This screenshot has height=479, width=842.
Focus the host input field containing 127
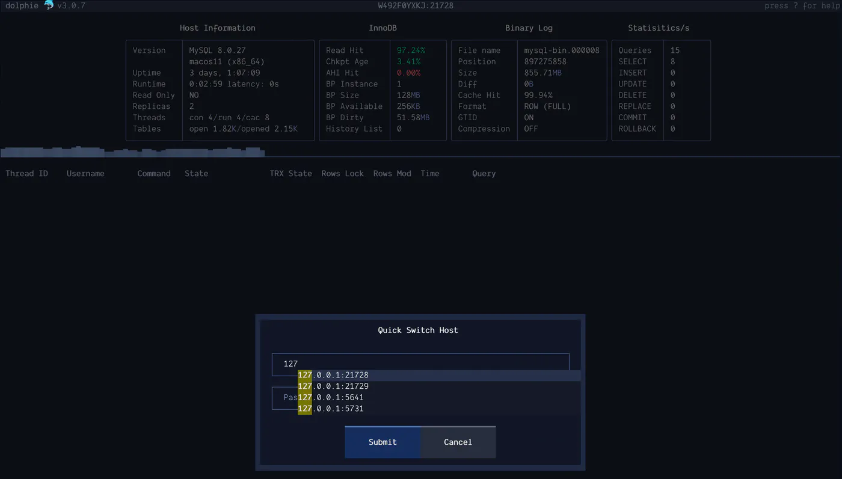[420, 364]
